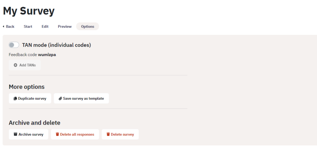
Task: Click the plus icon on Add TANs
Action: [15, 65]
